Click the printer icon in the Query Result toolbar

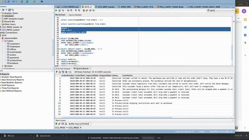pyautogui.click(x=60, y=72)
